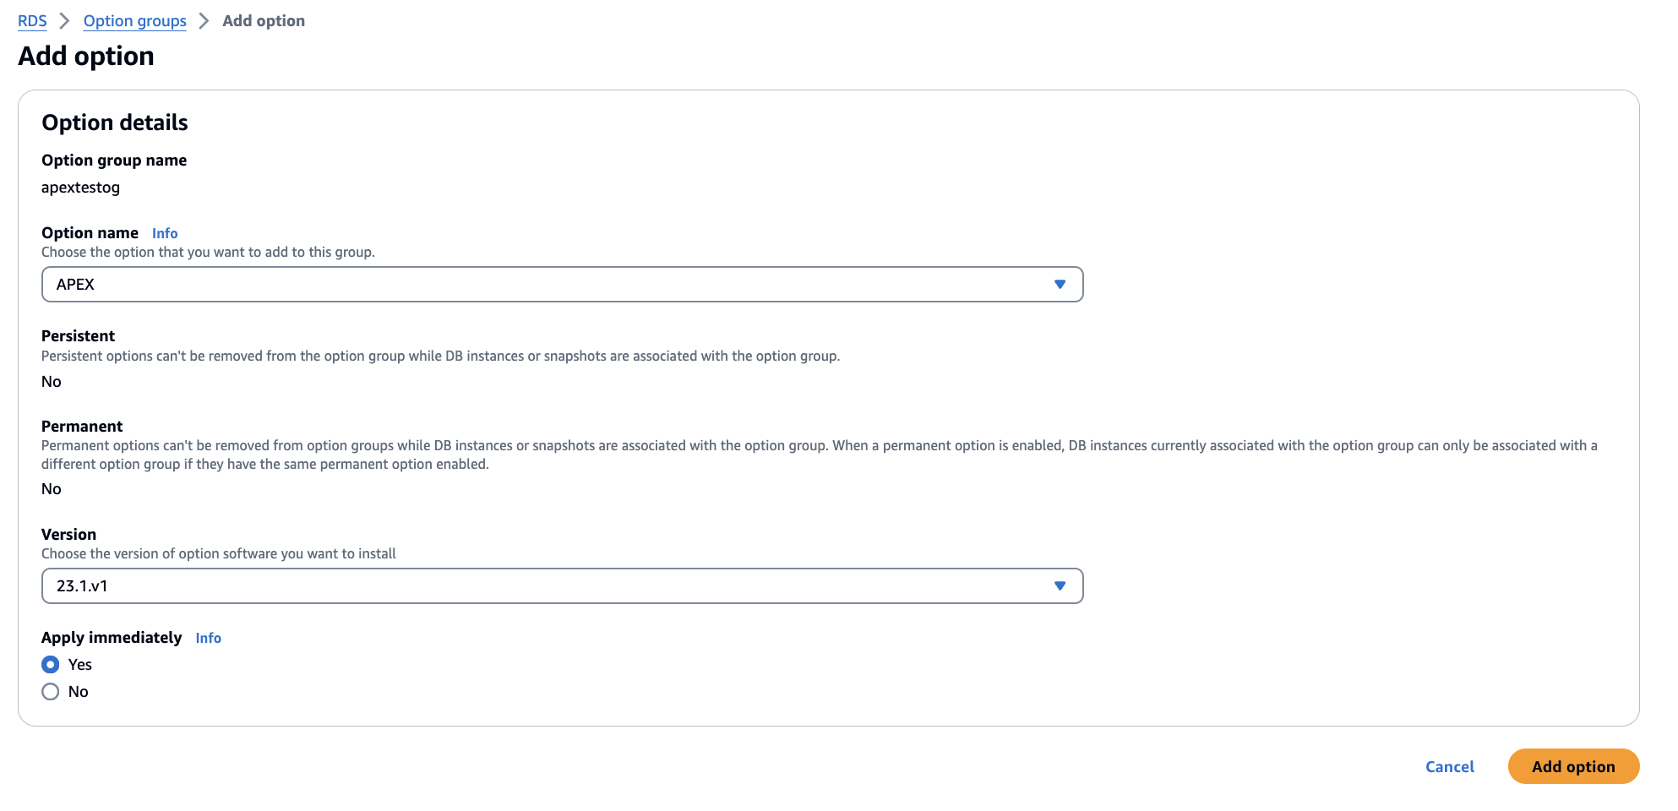Click the chevron after RDS breadcrumb
Viewport: 1678px width, 811px height.
64,21
